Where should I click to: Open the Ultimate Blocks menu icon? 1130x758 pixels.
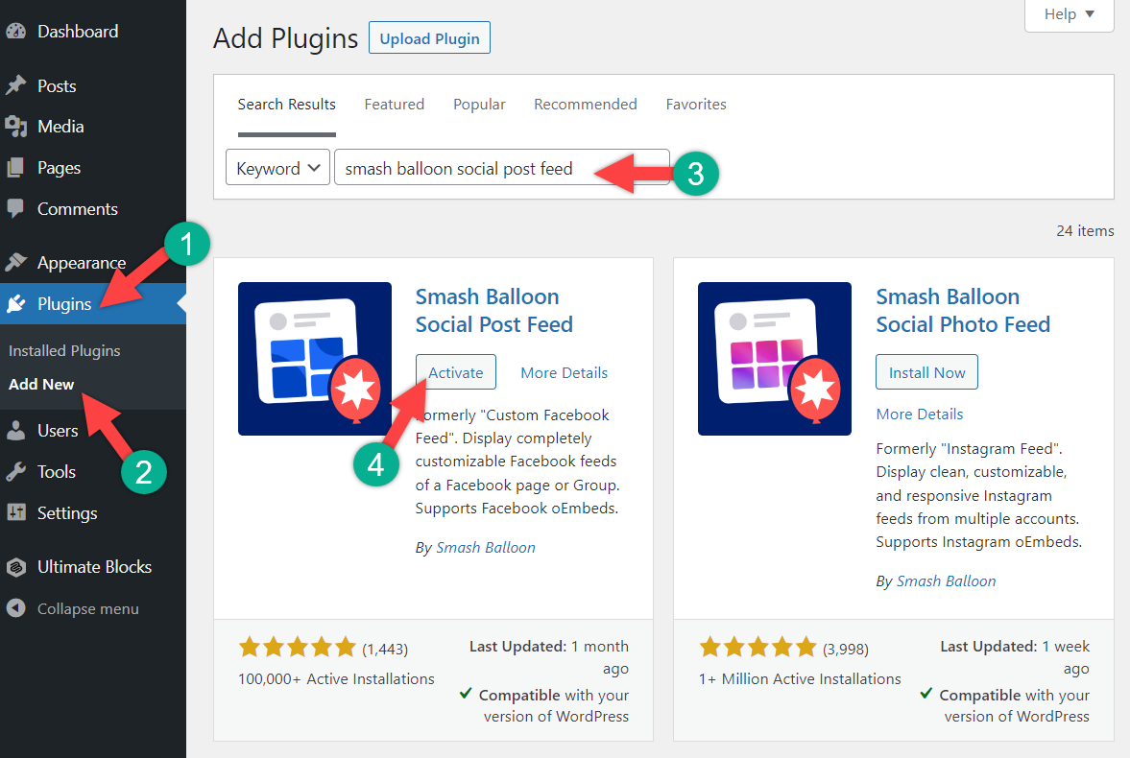(16, 567)
